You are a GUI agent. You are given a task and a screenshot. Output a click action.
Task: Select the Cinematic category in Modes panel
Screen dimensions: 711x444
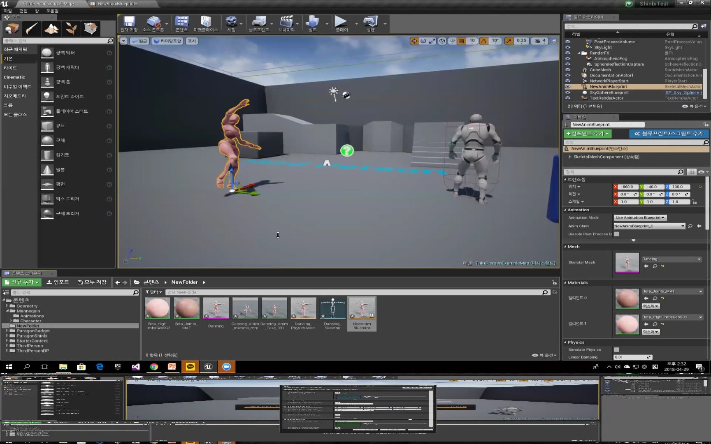point(14,77)
